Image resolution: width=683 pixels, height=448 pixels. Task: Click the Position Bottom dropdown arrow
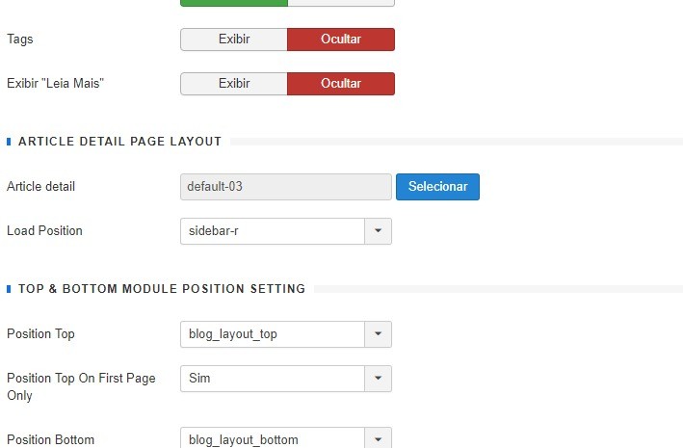(x=378, y=439)
